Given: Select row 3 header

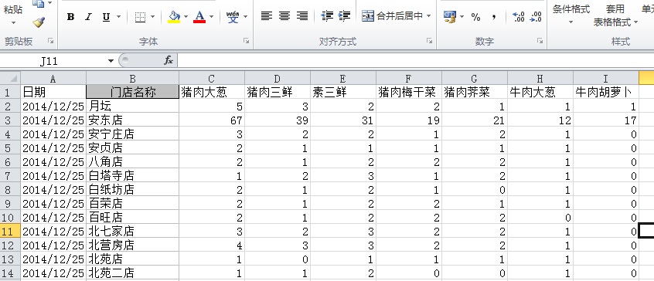Looking at the screenshot, I should 10,120.
